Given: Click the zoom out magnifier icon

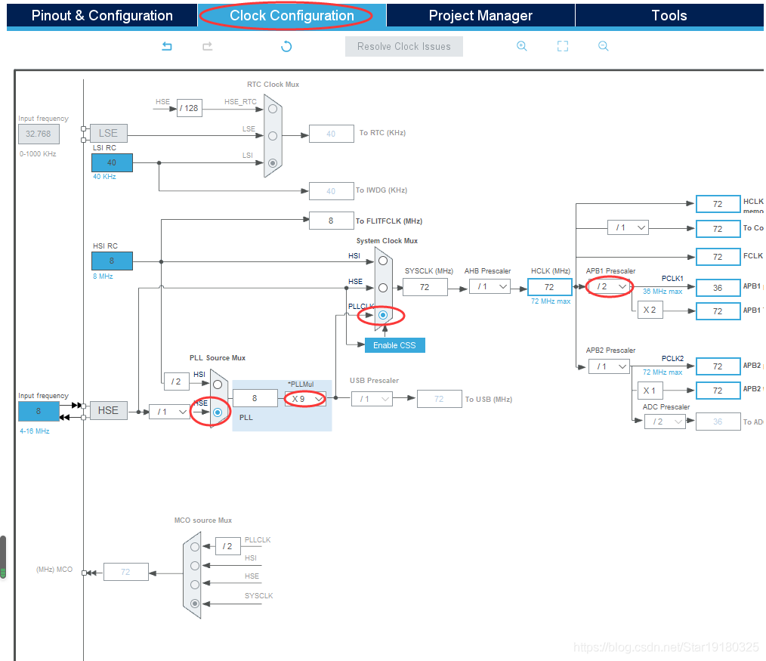Looking at the screenshot, I should [603, 46].
